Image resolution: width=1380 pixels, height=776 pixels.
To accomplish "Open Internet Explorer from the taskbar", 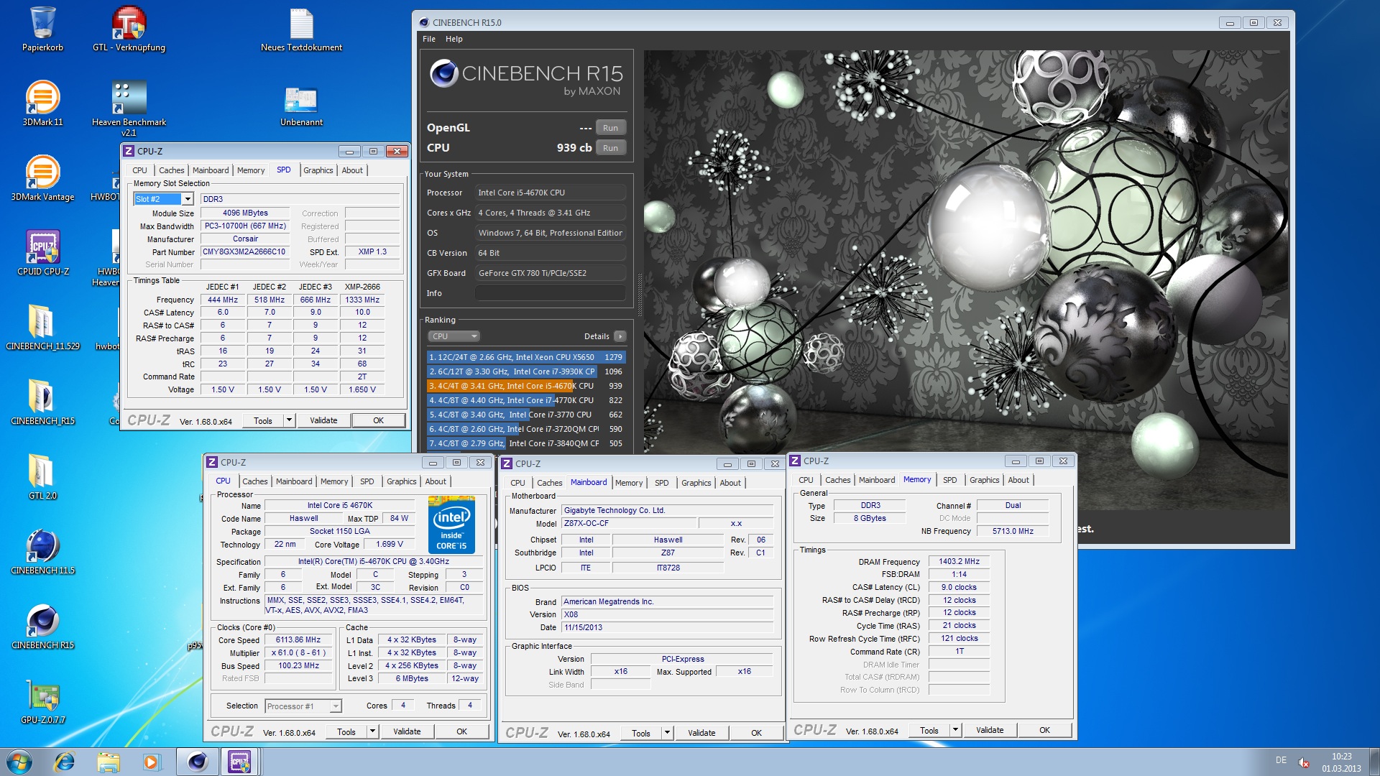I will (x=65, y=762).
